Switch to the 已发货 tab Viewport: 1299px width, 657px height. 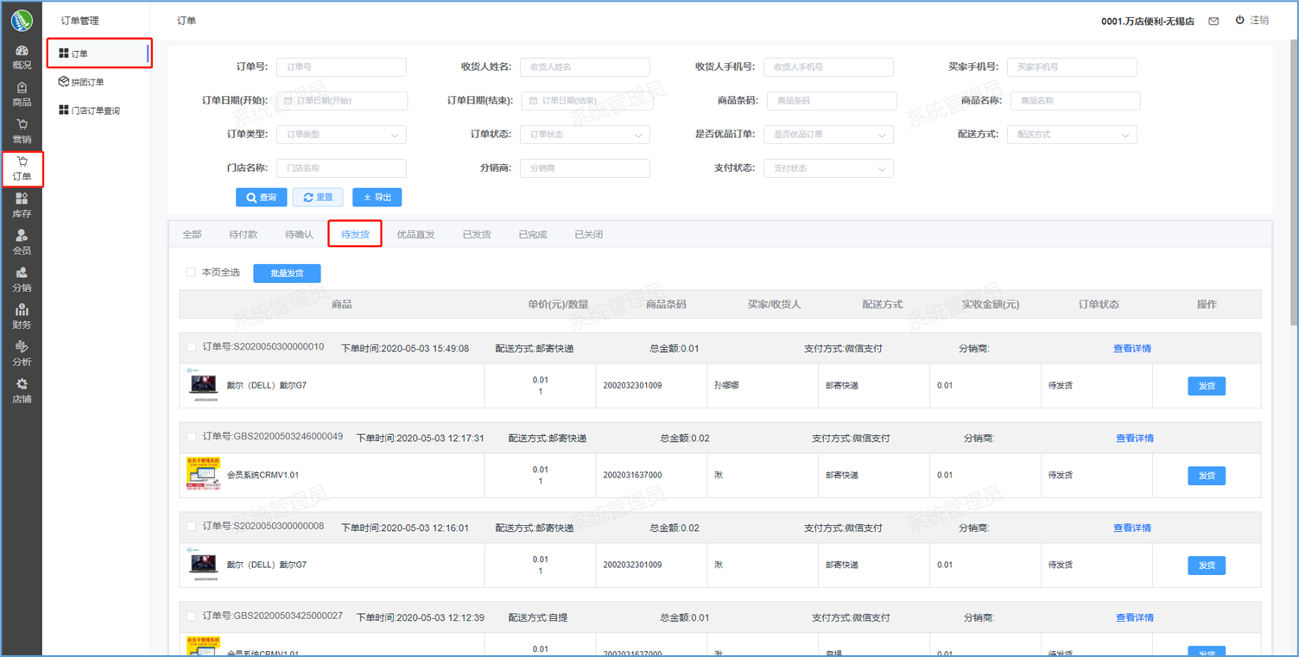[476, 235]
